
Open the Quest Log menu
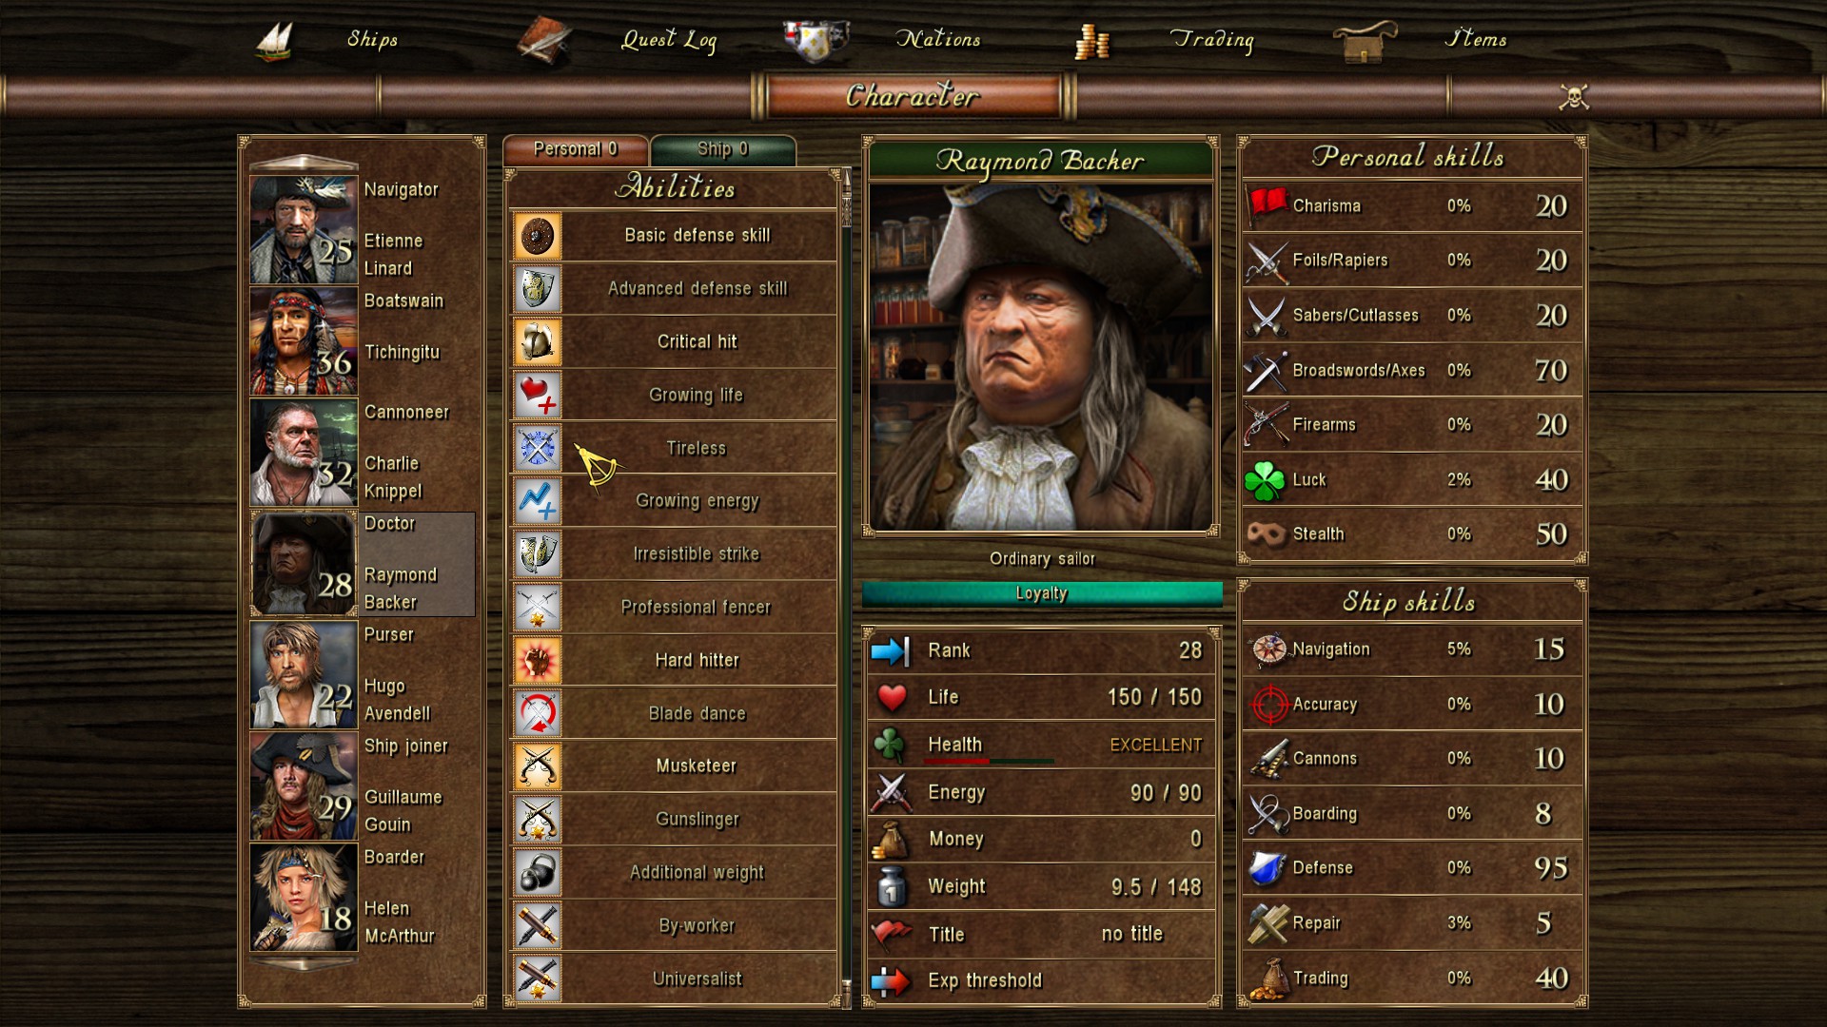(669, 39)
